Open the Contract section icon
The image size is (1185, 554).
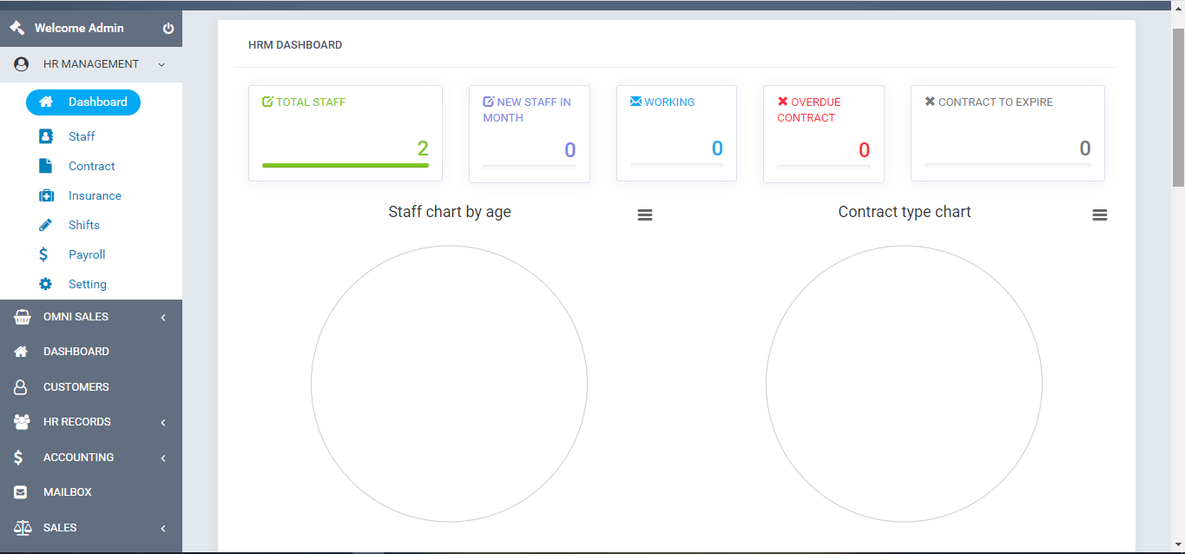pos(46,166)
